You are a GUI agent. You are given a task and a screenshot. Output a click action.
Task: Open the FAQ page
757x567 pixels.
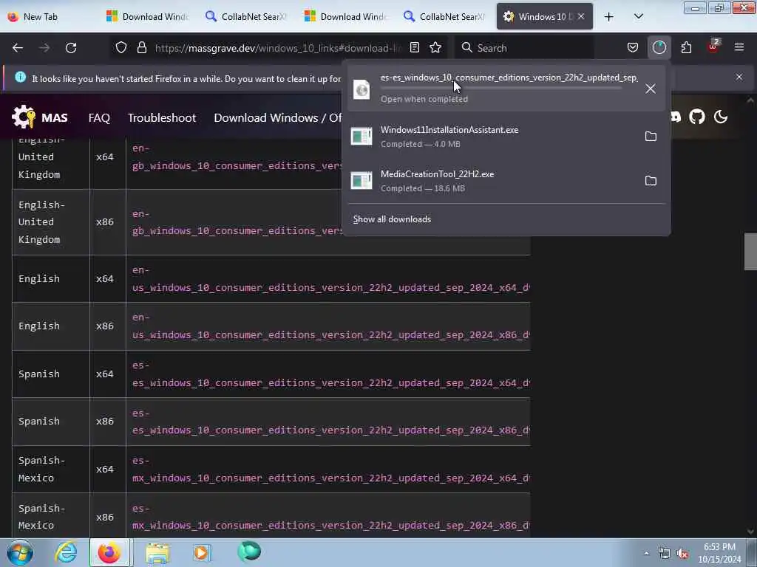pos(99,117)
